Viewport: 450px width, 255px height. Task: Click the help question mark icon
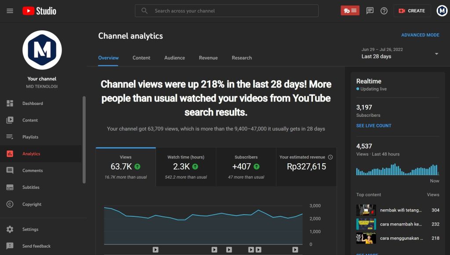tap(384, 11)
